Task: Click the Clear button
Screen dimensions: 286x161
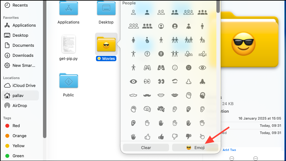Action: pos(146,148)
